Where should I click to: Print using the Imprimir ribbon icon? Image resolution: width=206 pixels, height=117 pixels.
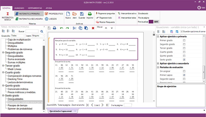tap(90, 14)
